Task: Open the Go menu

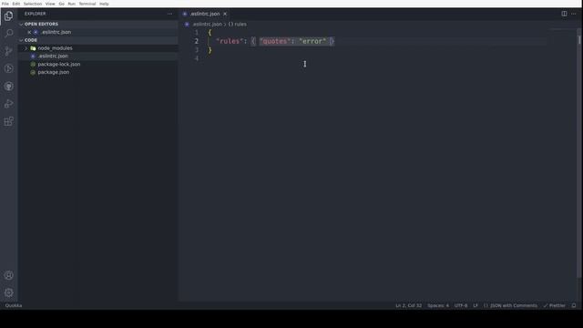Action: 61,4
